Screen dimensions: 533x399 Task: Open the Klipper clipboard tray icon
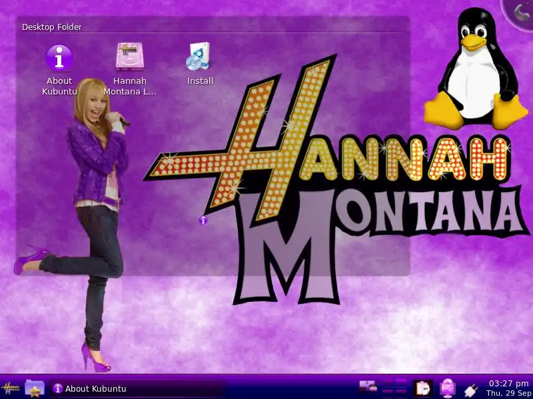[422, 388]
